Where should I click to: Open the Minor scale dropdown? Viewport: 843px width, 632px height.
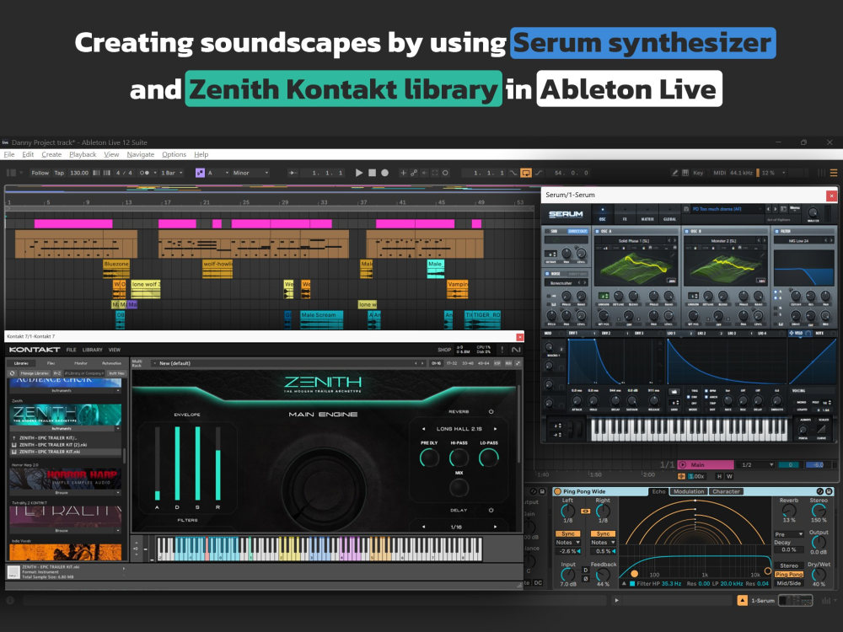(x=250, y=173)
